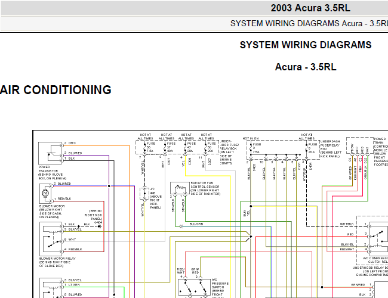Click the 'WHT' label at blower relay
Viewport: 388px width, 298px height.
[72, 240]
